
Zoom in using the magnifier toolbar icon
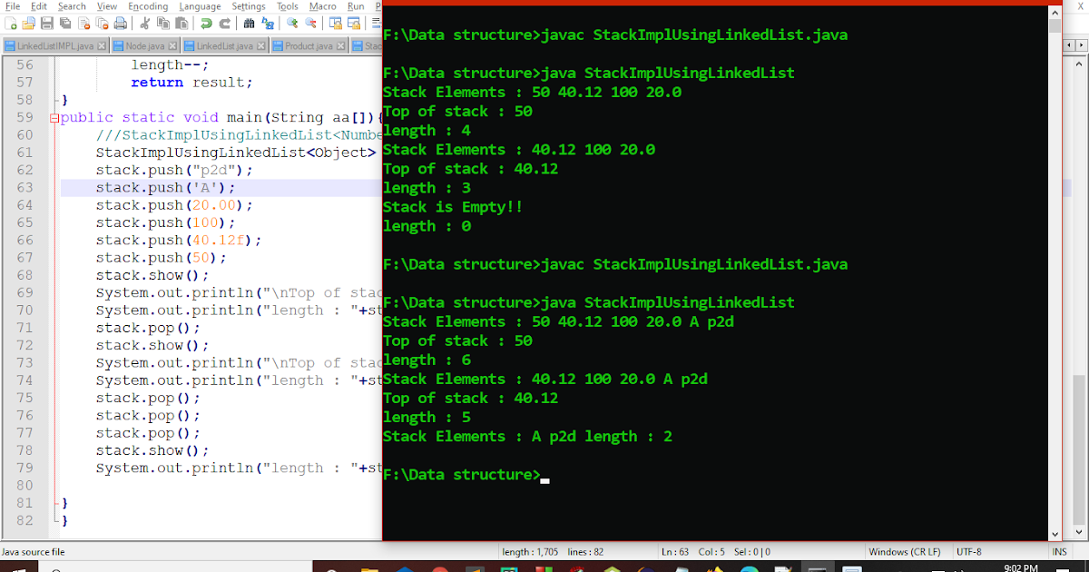tap(294, 24)
